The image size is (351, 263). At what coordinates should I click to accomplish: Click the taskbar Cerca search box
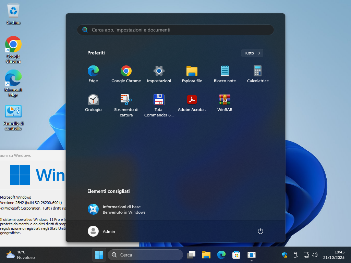[145, 255]
